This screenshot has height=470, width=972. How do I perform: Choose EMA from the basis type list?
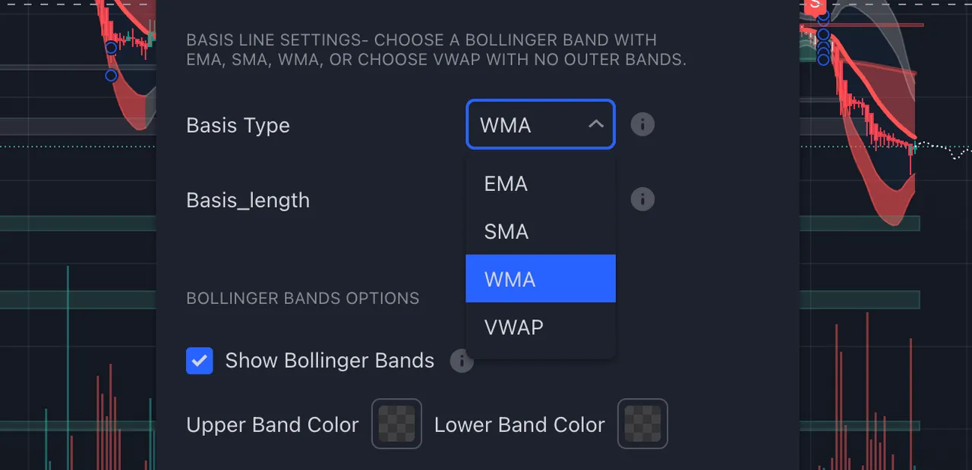[x=541, y=183]
